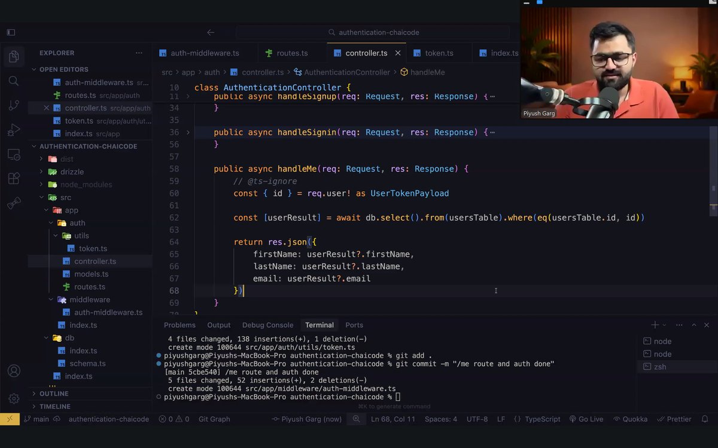
Task: Close controller.ts in Open Editors
Action: click(46, 108)
